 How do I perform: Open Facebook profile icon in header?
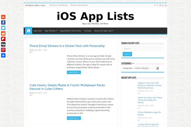coord(158,5)
